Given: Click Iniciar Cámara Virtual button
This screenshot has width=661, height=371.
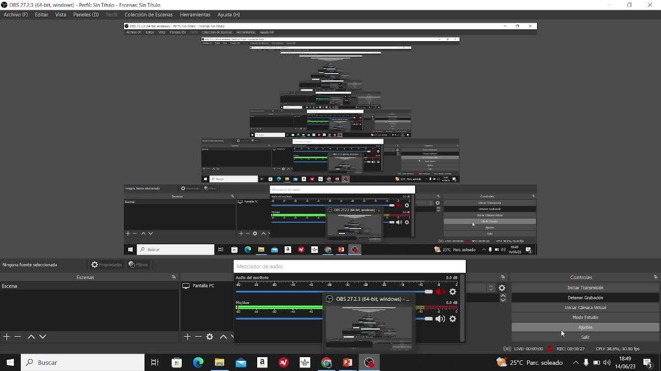Looking at the screenshot, I should click(x=585, y=307).
